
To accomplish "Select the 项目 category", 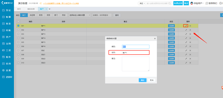I will [48, 15].
